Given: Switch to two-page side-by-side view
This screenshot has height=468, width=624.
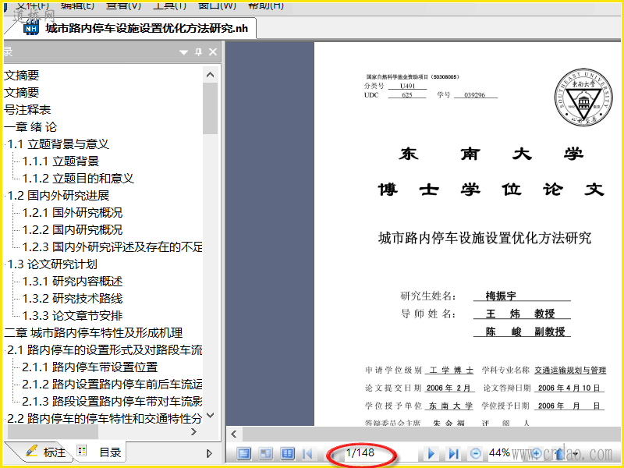Looking at the screenshot, I should pyautogui.click(x=287, y=453).
